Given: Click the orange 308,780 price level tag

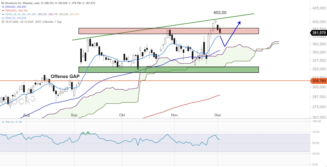Looking at the screenshot, I should point(319,81).
